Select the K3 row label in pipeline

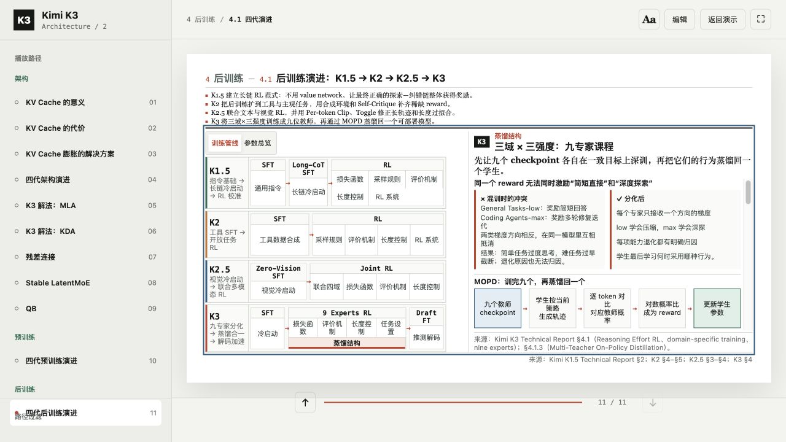pos(227,328)
